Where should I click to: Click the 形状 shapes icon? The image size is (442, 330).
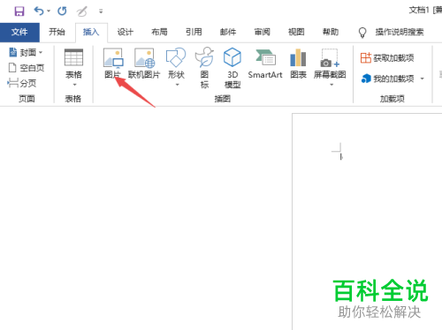176,57
